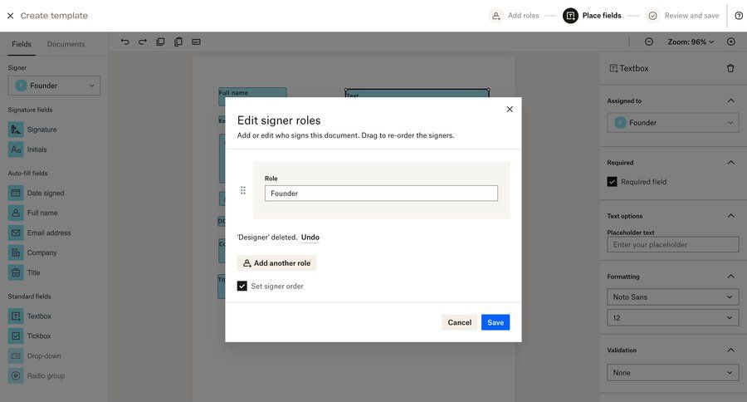
Task: Click the zoom in plus icon
Action: (731, 42)
